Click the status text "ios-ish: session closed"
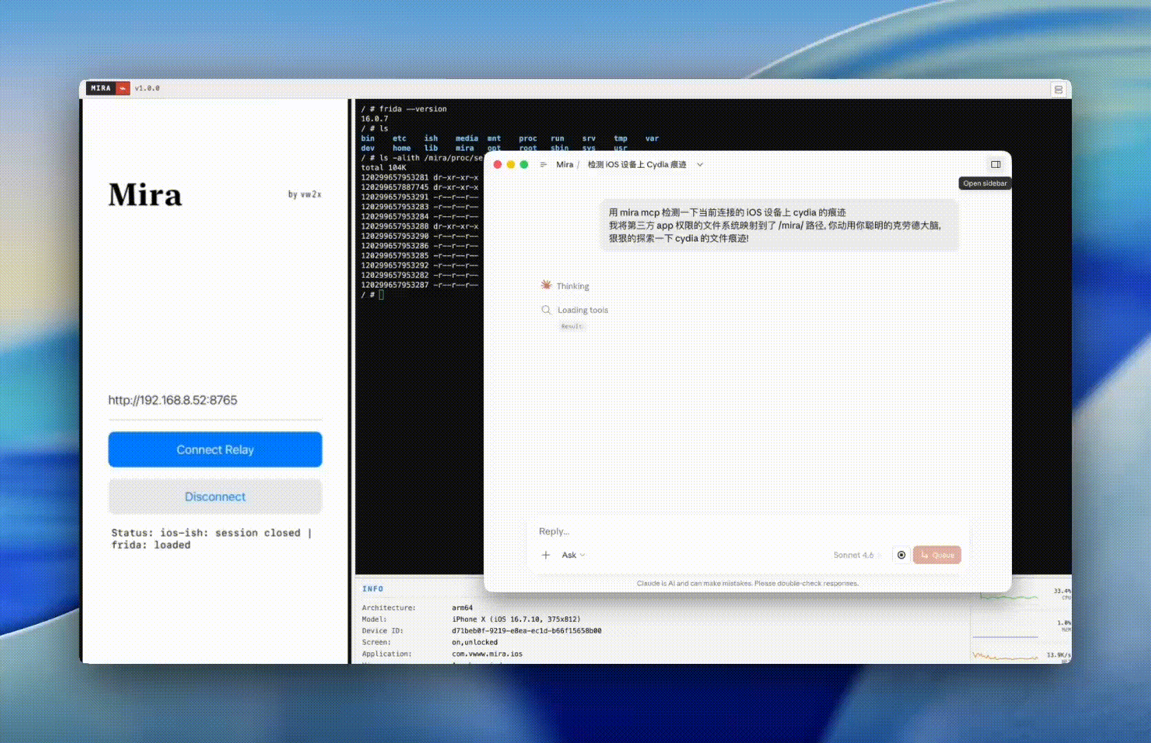This screenshot has width=1151, height=743. pos(231,533)
